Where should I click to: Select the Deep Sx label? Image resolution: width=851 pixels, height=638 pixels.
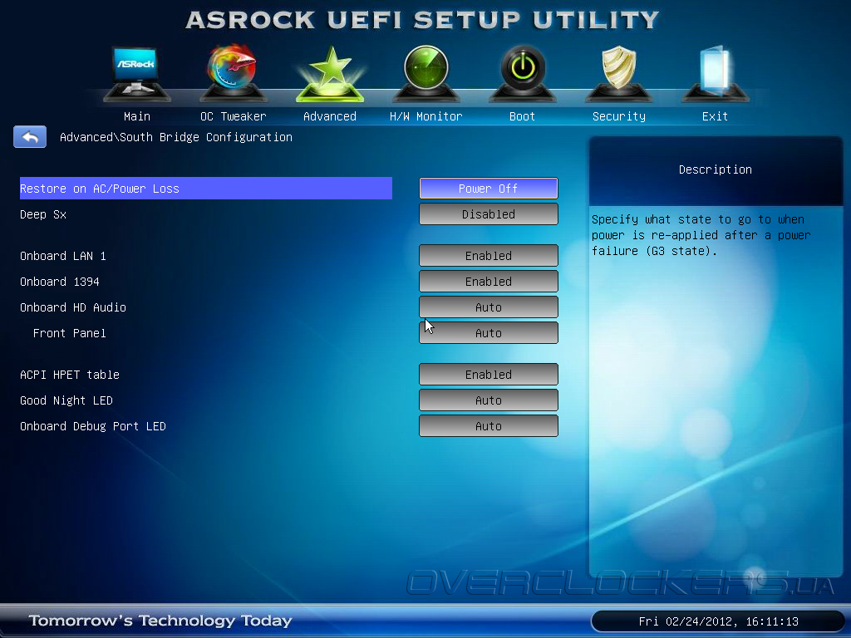(43, 214)
